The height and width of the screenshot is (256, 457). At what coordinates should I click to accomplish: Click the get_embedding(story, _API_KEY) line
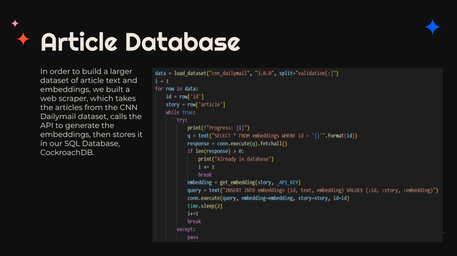[244, 183]
